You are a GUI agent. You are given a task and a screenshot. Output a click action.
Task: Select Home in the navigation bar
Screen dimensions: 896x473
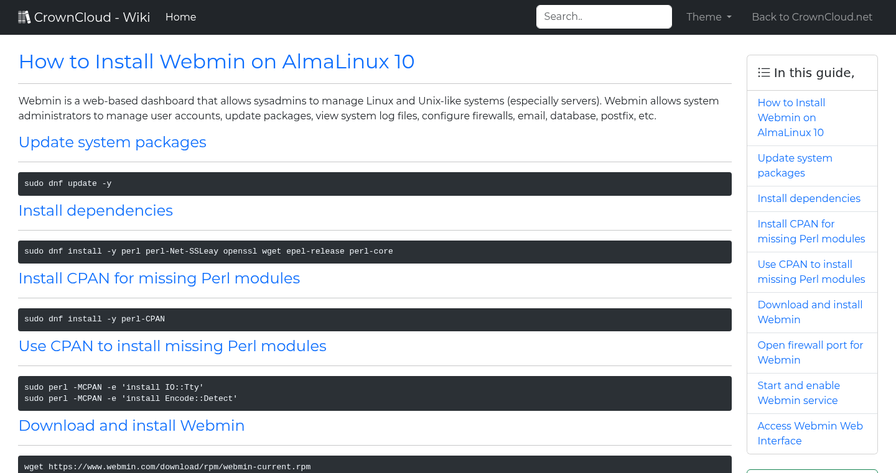coord(180,17)
